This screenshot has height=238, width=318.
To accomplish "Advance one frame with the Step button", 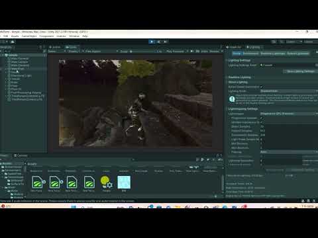I will (166, 42).
